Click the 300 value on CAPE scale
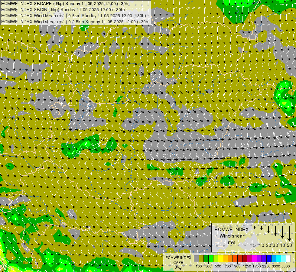296x272 pixels. click(208, 266)
